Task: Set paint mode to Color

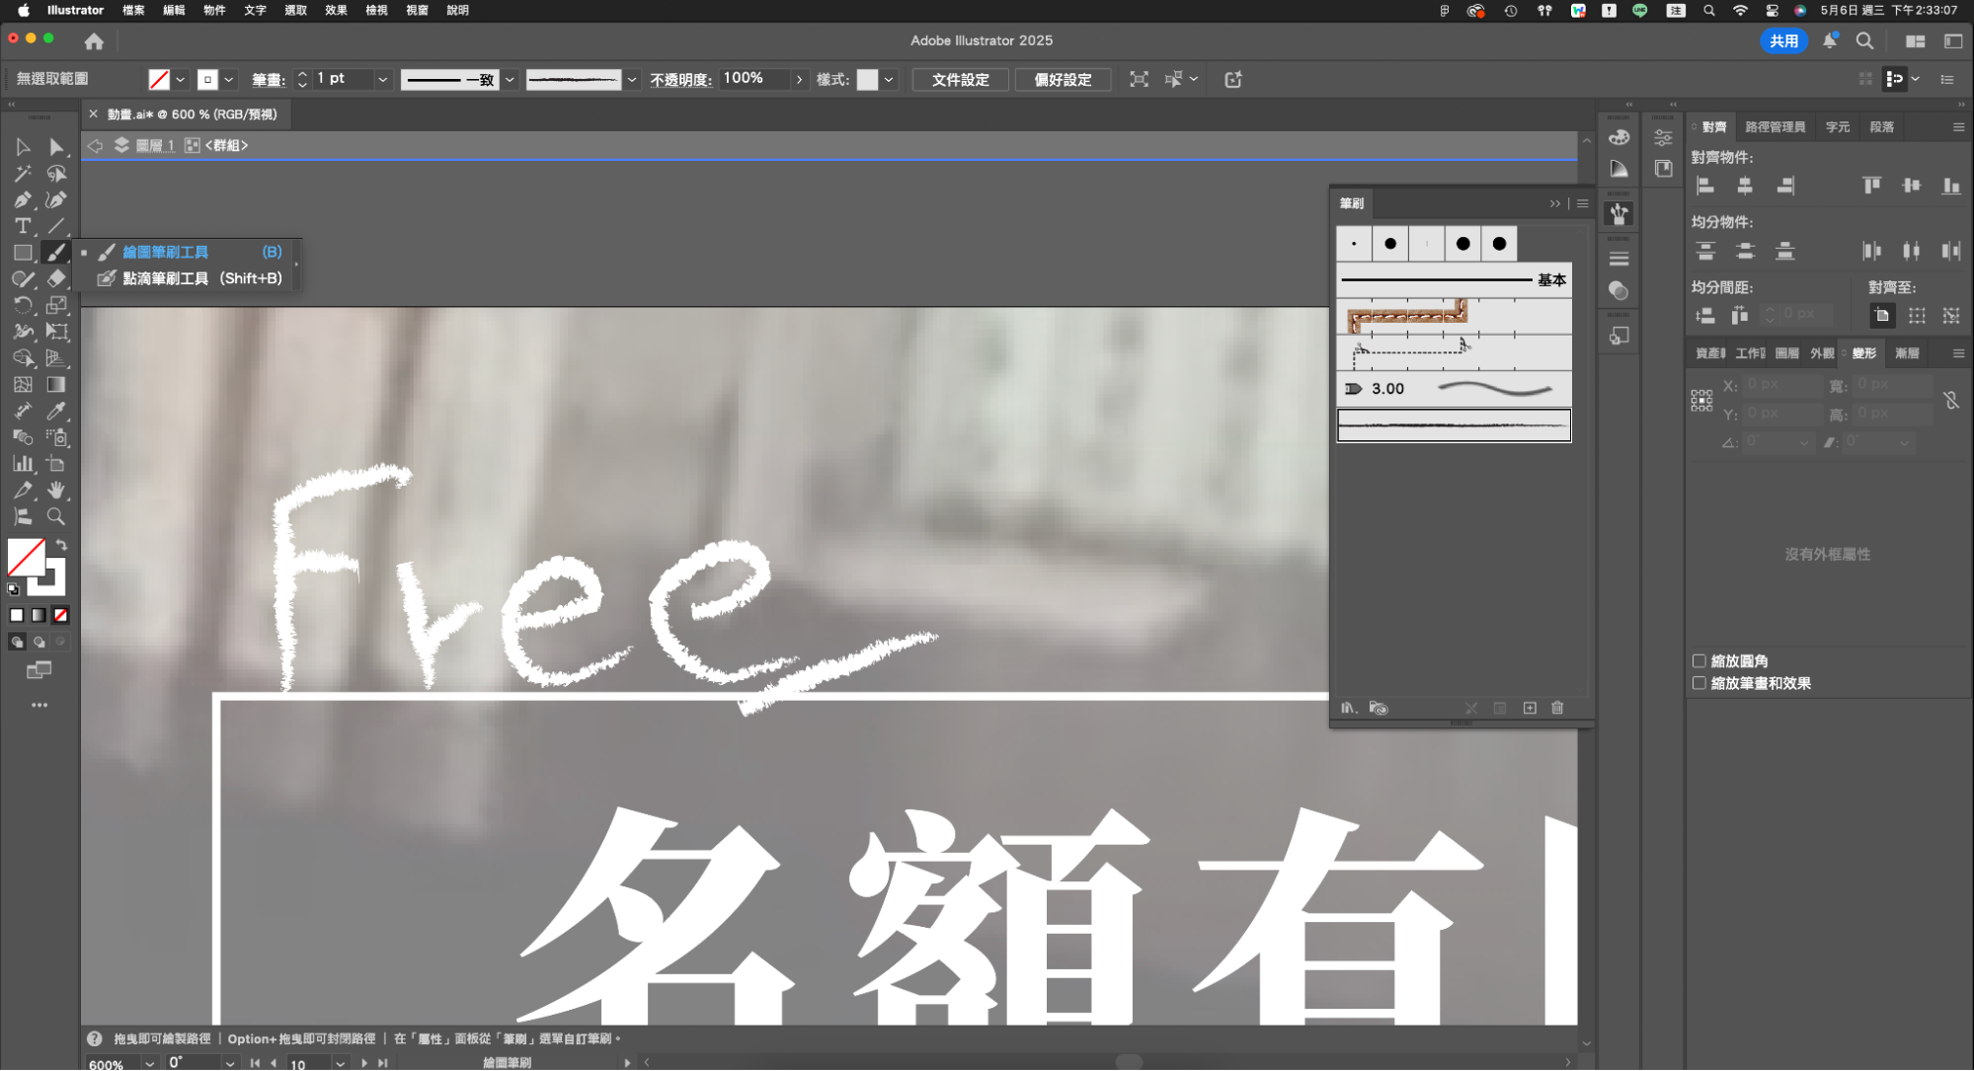Action: (17, 615)
